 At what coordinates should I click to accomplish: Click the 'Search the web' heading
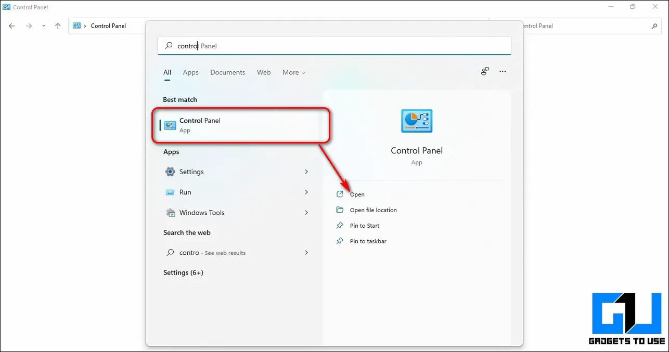tap(187, 233)
